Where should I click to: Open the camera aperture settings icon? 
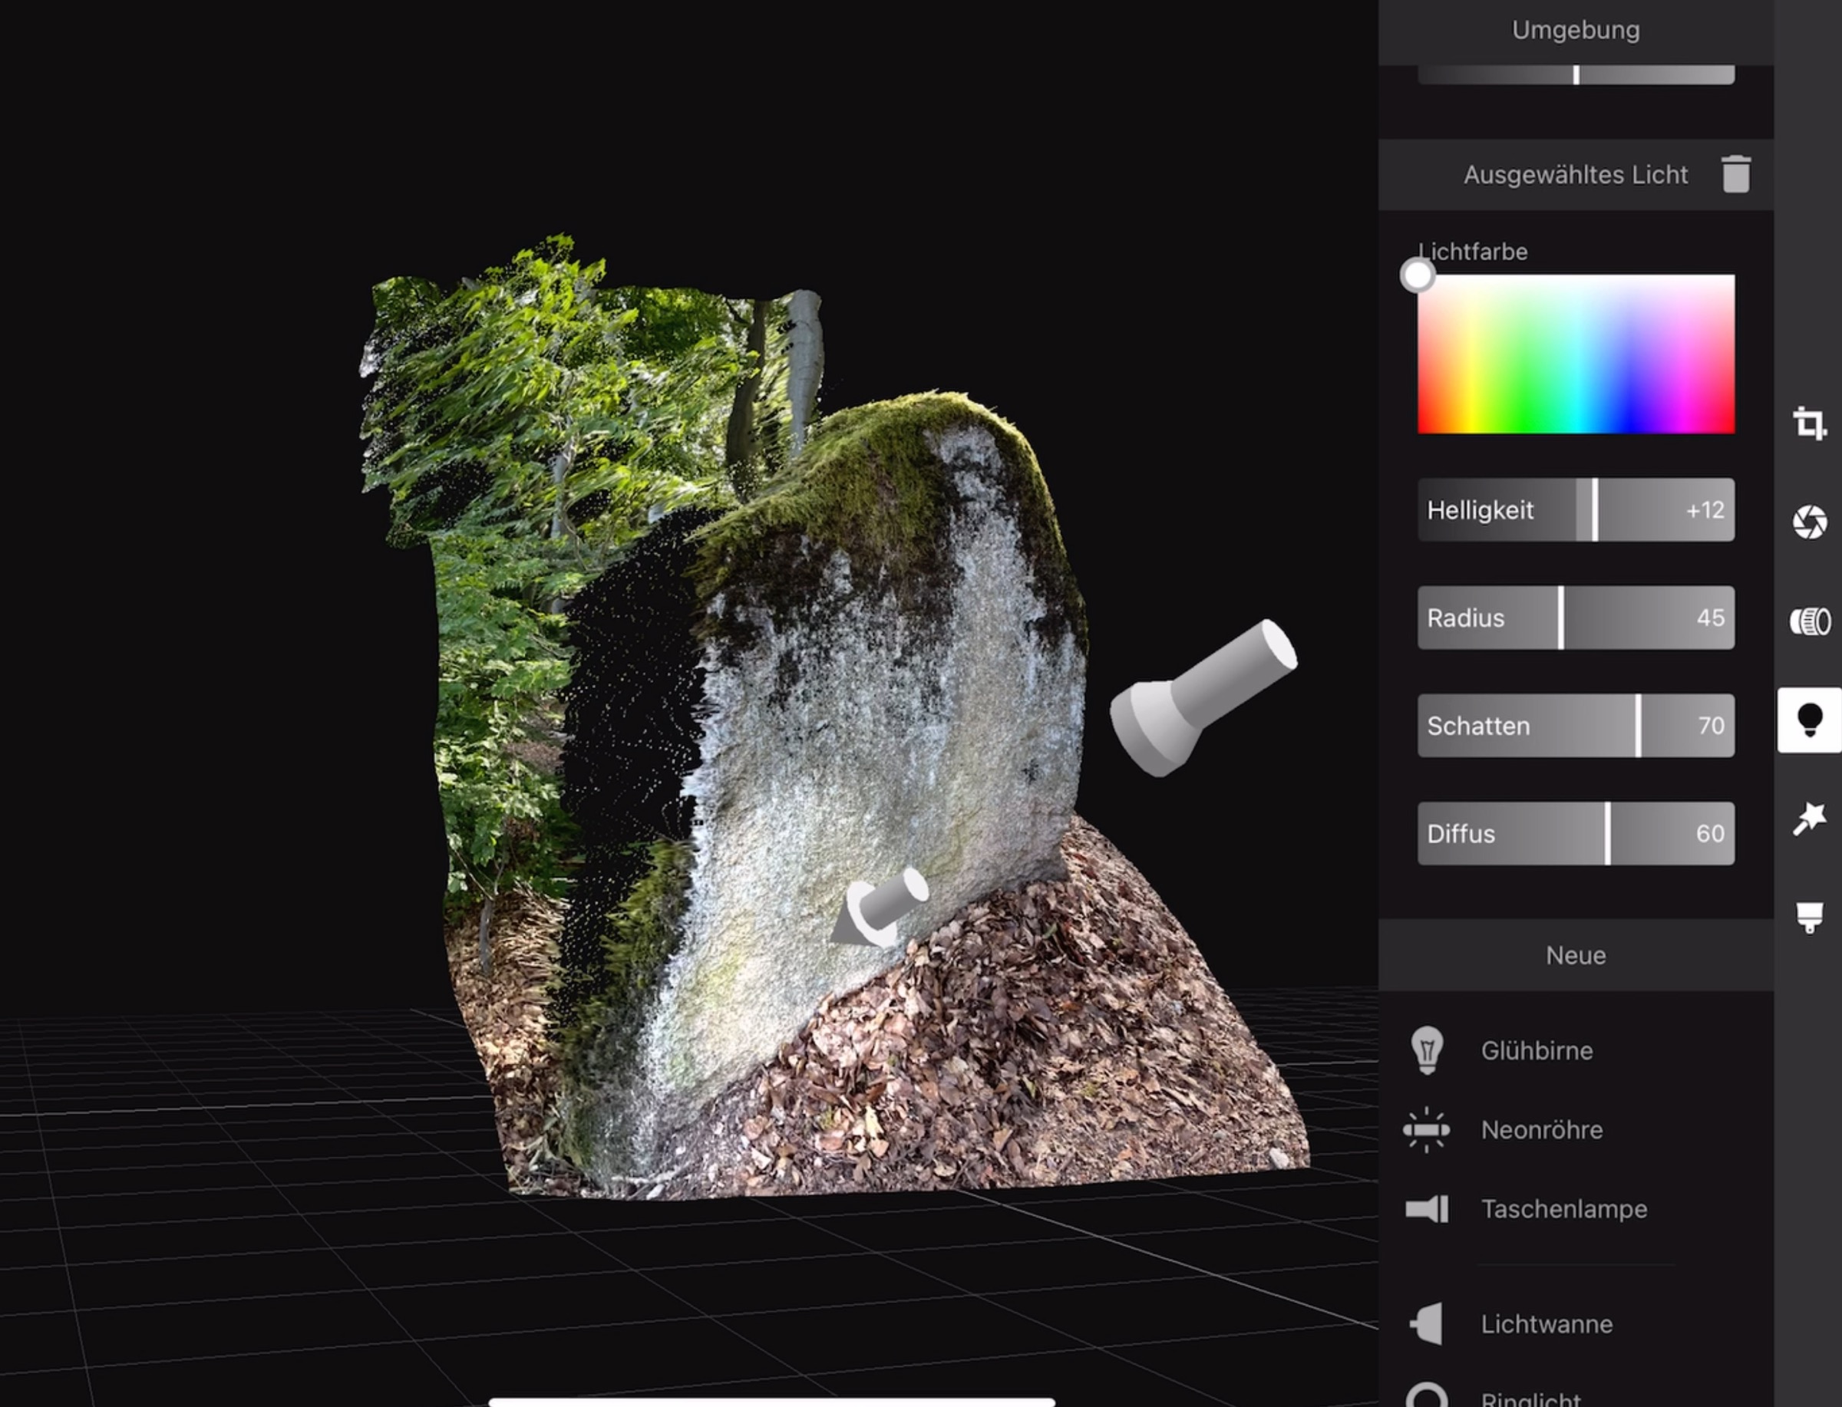point(1808,522)
